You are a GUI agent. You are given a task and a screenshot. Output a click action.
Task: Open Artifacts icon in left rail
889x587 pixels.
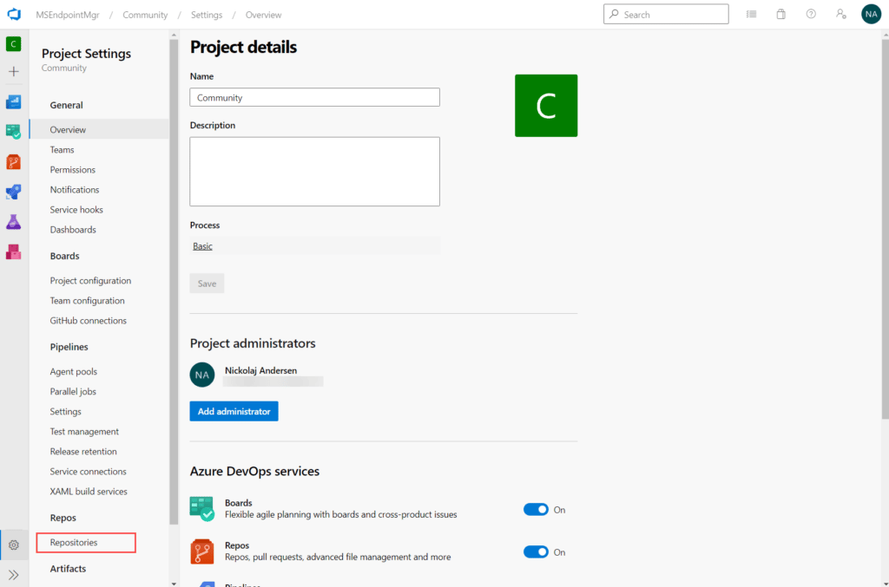pos(14,252)
